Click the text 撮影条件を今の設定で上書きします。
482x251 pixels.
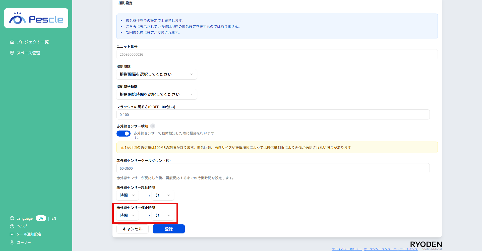click(x=155, y=21)
